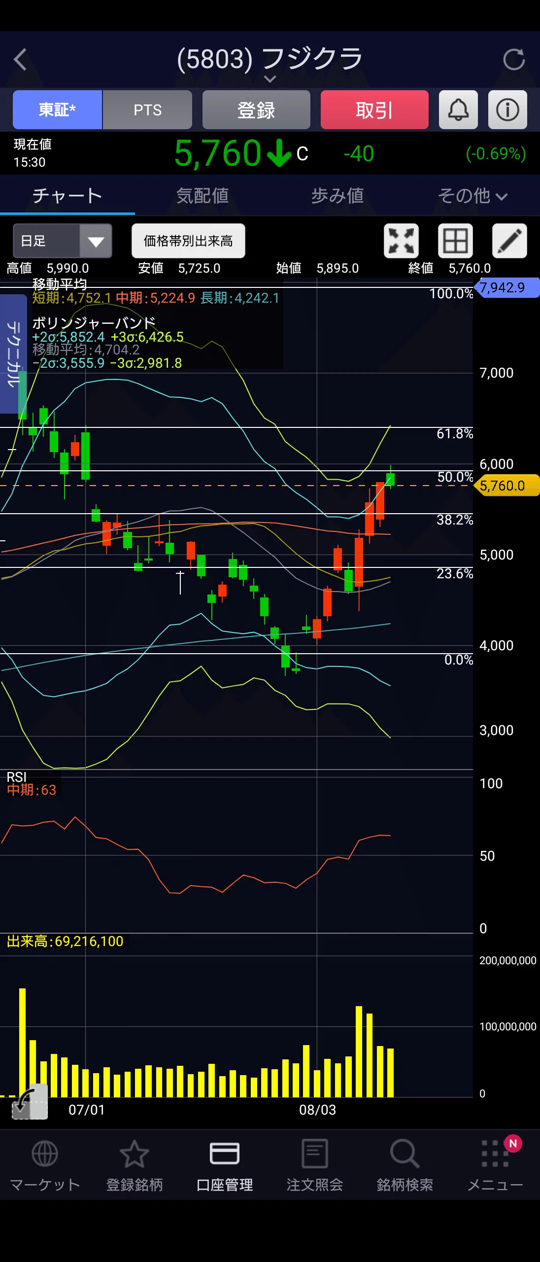Tap the yellow 5,760.0 price label
540x1262 pixels.
[x=506, y=486]
